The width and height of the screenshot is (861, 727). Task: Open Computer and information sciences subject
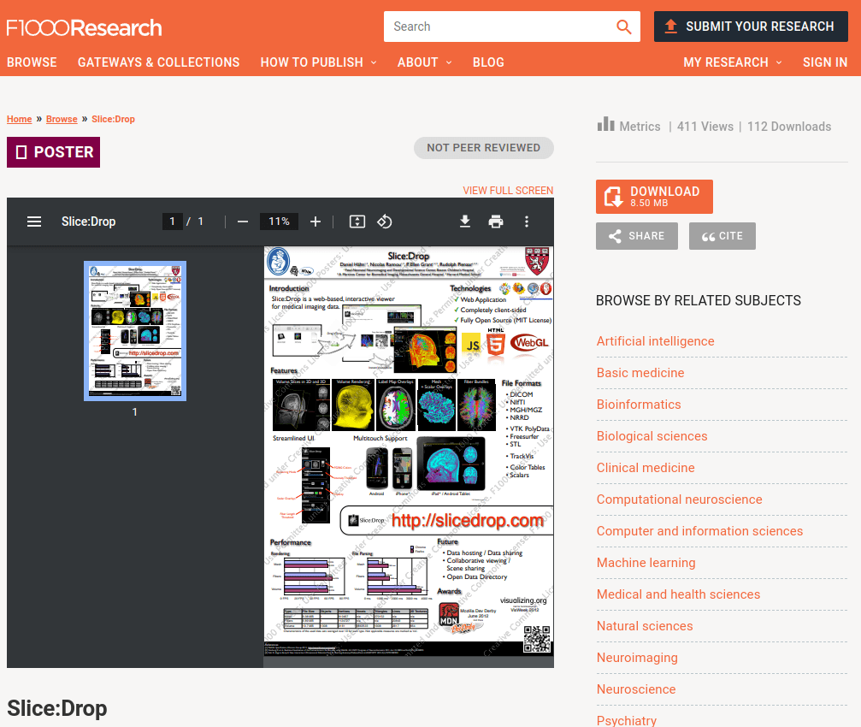[699, 531]
